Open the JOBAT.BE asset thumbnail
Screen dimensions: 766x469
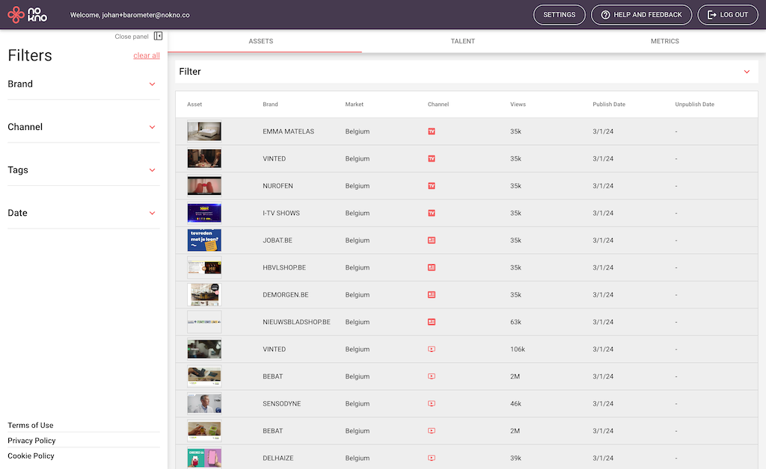(204, 240)
